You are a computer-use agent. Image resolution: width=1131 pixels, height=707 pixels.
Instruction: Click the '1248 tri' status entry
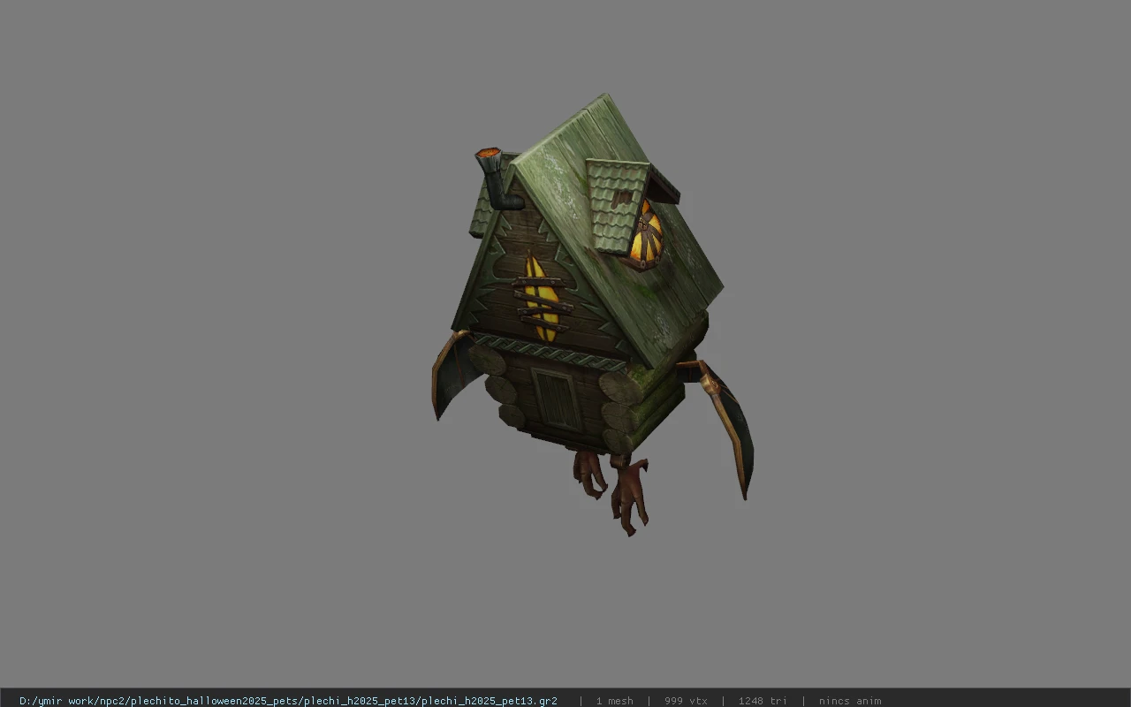763,701
